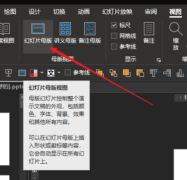Open the Transitions (切换) tab
Image resolution: width=187 pixels, height=180 pixels.
(59, 12)
